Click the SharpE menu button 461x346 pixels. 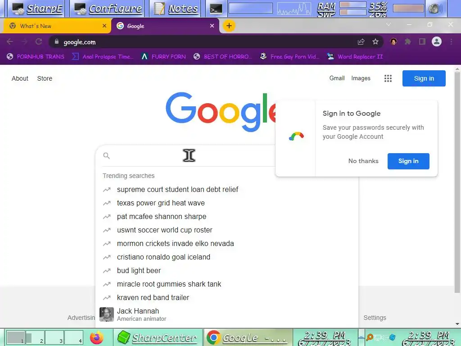pyautogui.click(x=37, y=9)
